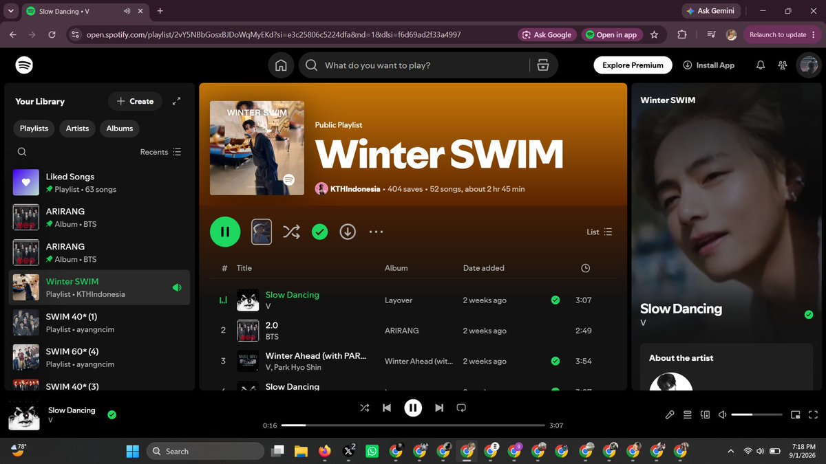This screenshot has height=464, width=826.
Task: Sort tracks by Album column header
Action: coord(396,268)
